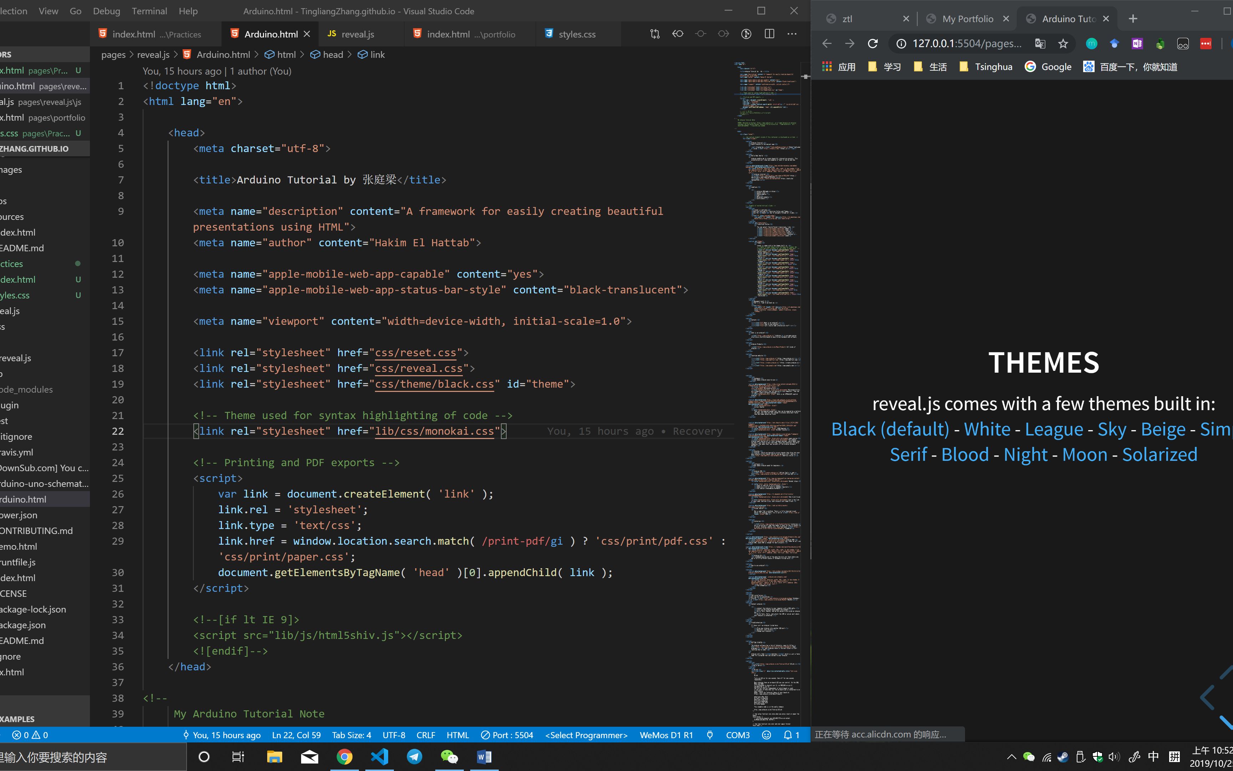Click the Solarized theme link
Screen dimensions: 1233x771
1159,454
